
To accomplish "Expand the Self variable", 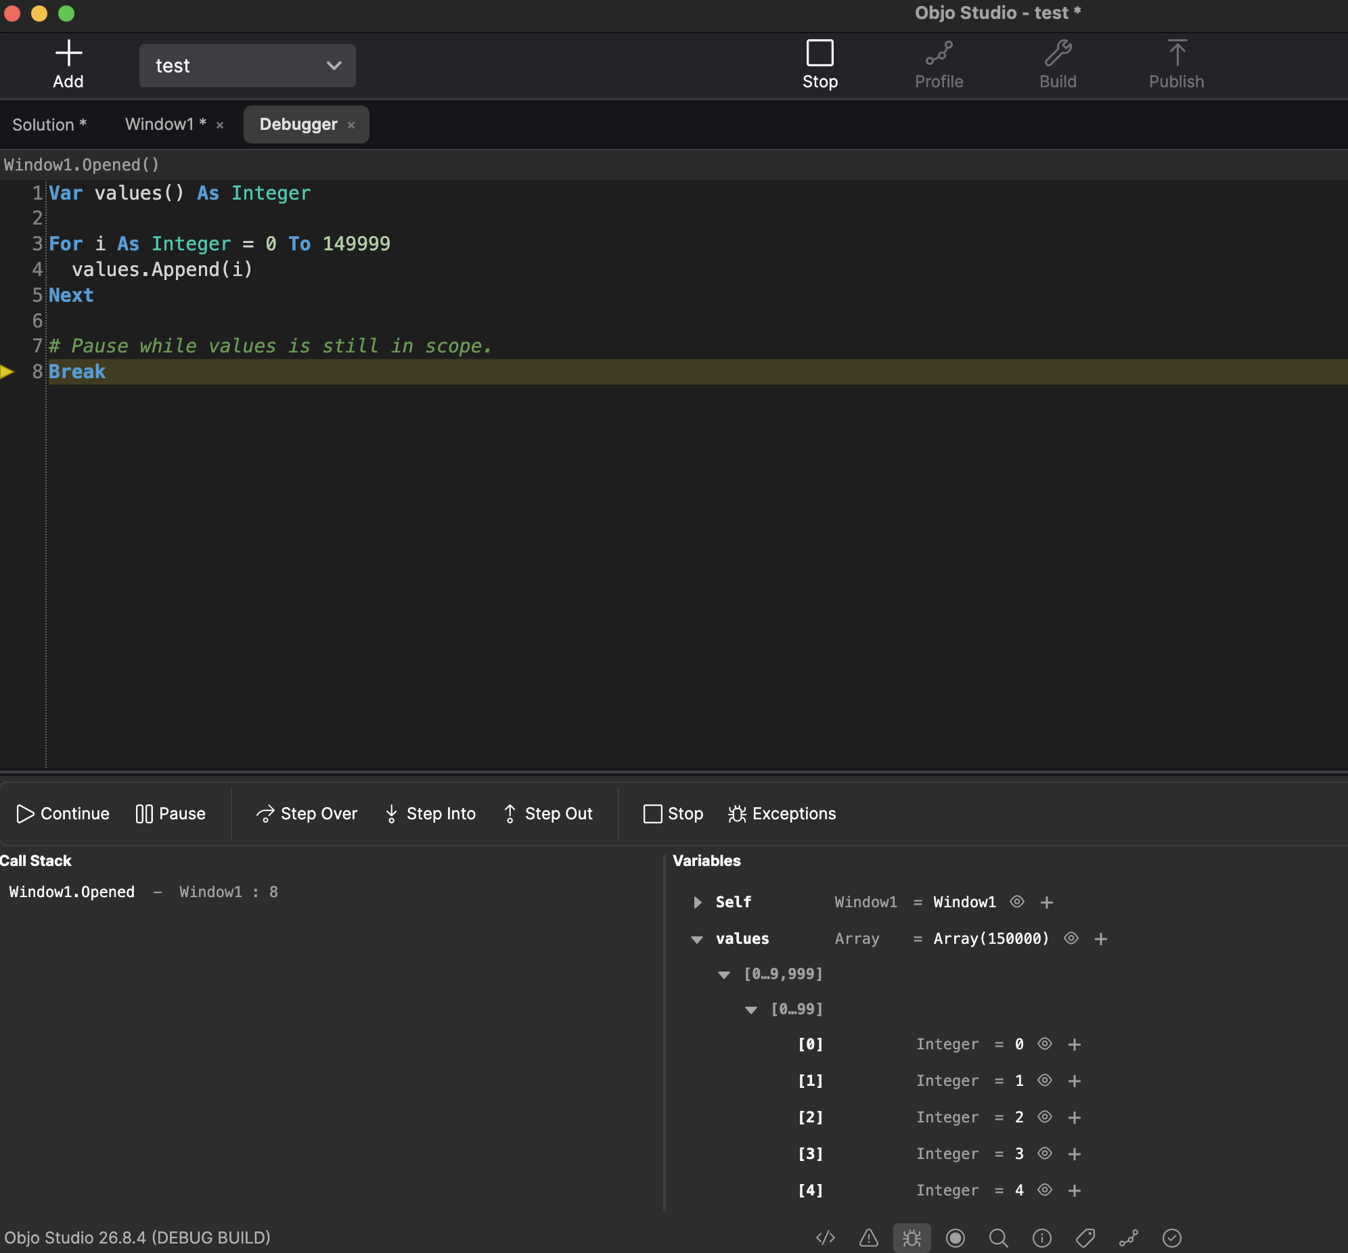I will pos(698,903).
